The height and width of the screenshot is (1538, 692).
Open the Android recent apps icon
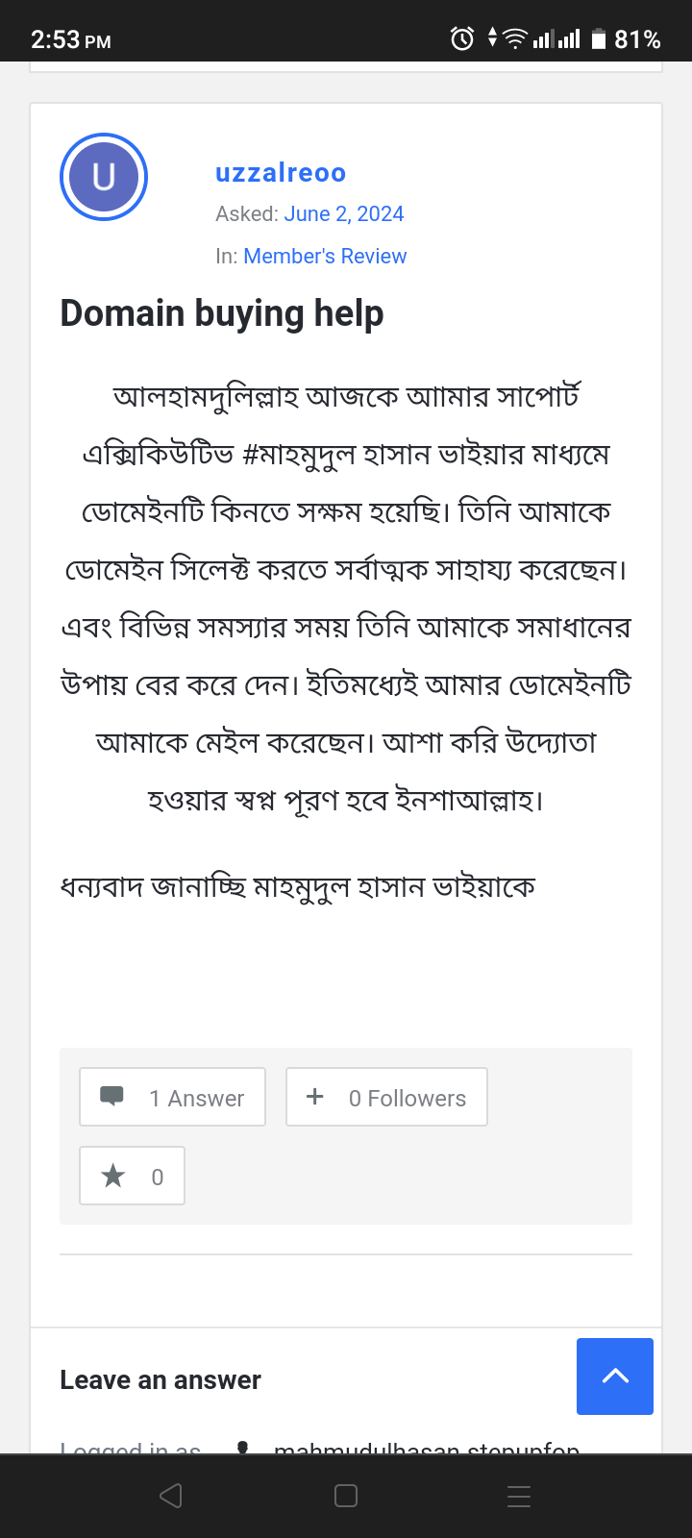tap(519, 1496)
